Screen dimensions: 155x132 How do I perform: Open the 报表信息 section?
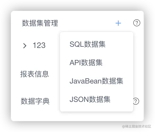coord(35,74)
